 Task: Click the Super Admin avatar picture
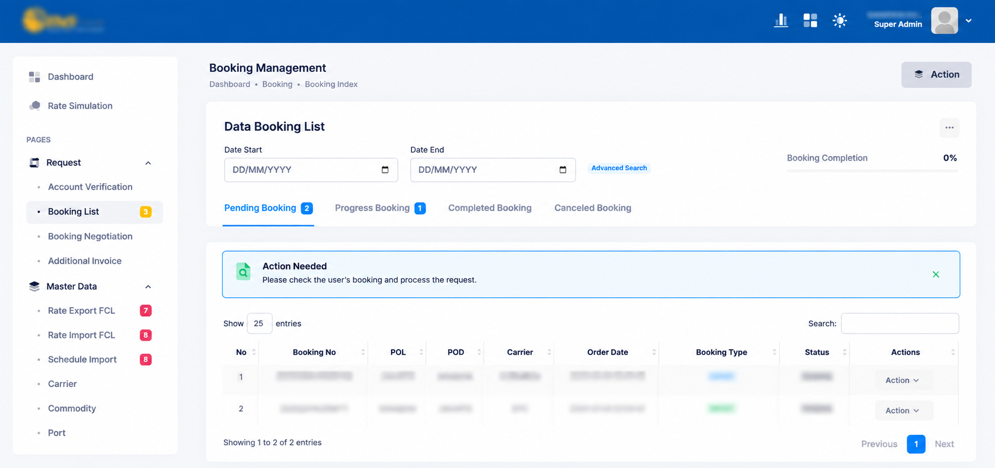point(944,21)
